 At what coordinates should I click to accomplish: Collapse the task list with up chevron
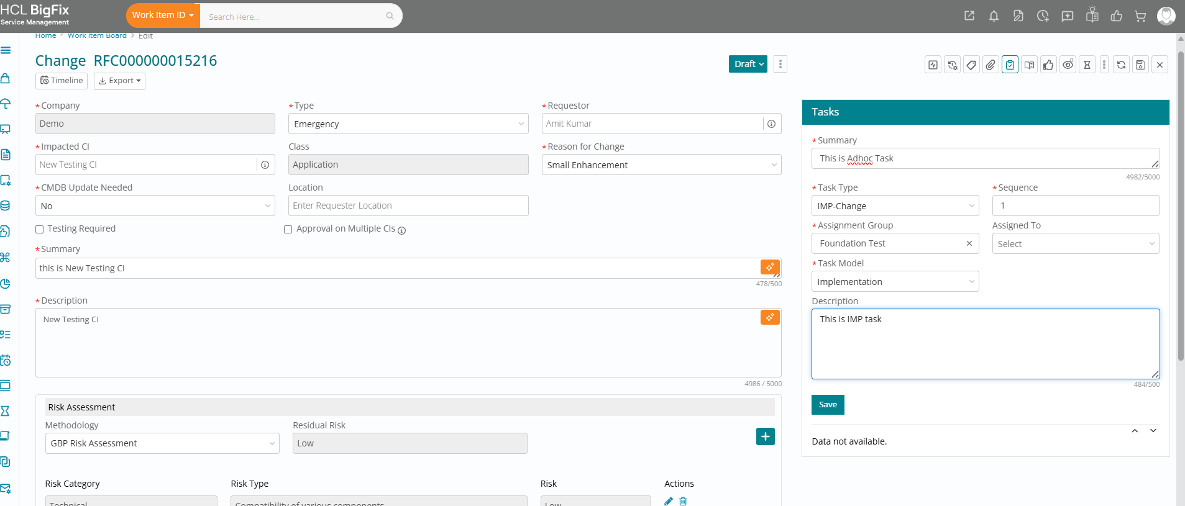[x=1135, y=431]
